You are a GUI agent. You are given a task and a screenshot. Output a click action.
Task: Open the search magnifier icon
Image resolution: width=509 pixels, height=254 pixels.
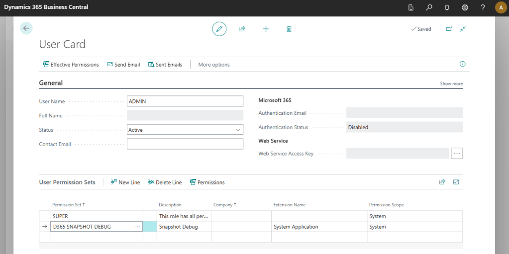[429, 7]
